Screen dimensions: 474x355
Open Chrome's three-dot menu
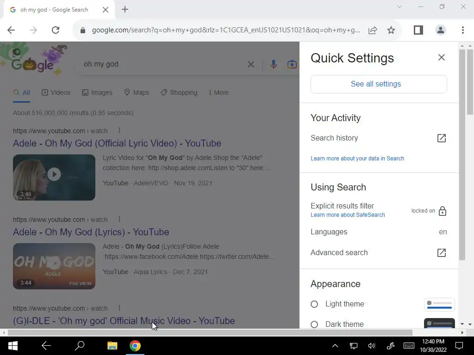462,30
